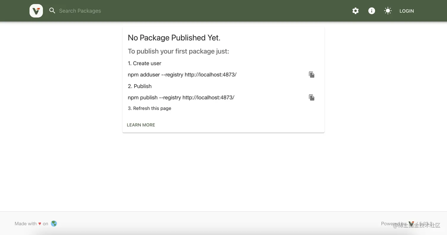This screenshot has height=235, width=447.
Task: Copy the npm publish command
Action: (312, 98)
